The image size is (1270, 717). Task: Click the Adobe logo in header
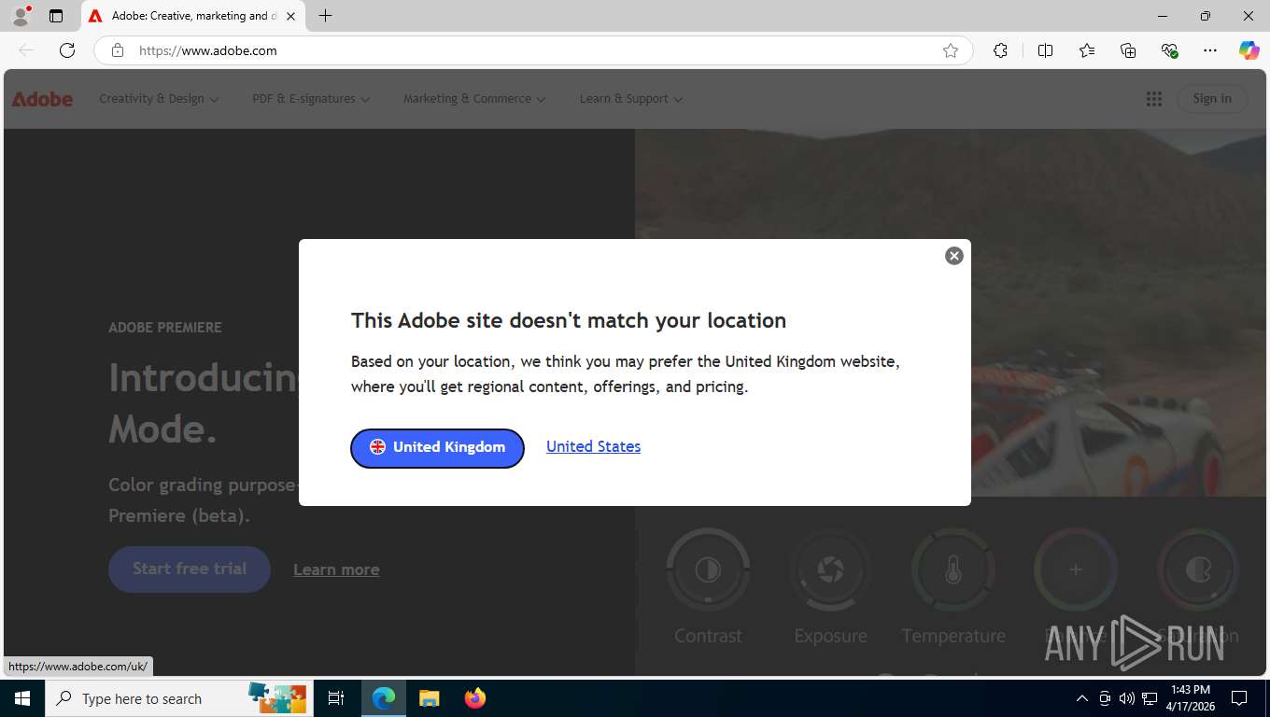point(42,99)
